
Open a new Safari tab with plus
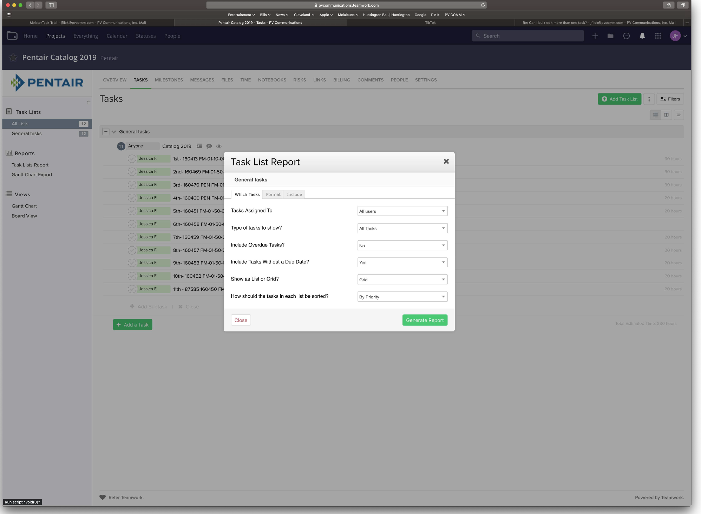pos(687,23)
